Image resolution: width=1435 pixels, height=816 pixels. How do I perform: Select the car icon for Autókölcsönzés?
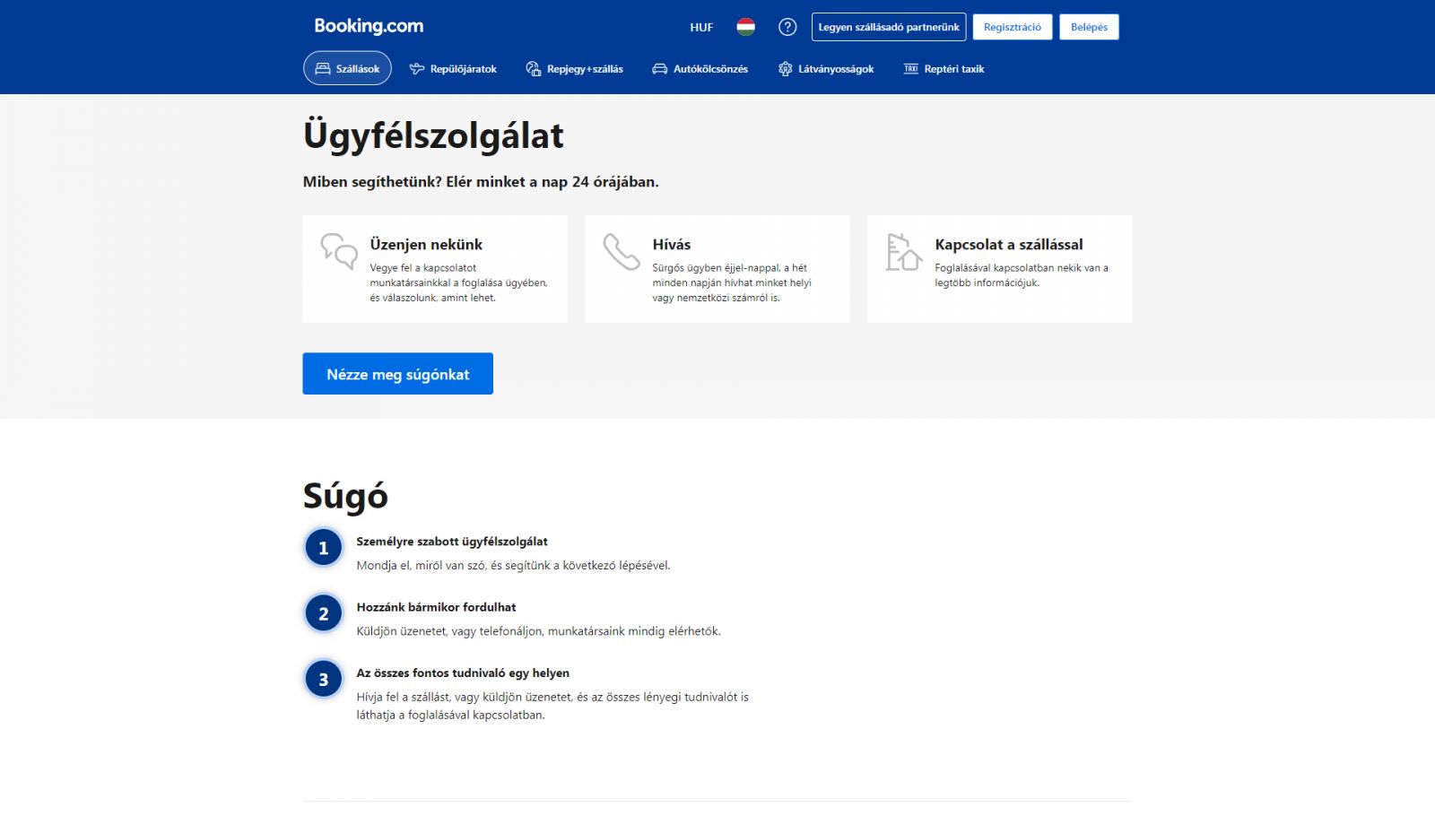click(660, 67)
